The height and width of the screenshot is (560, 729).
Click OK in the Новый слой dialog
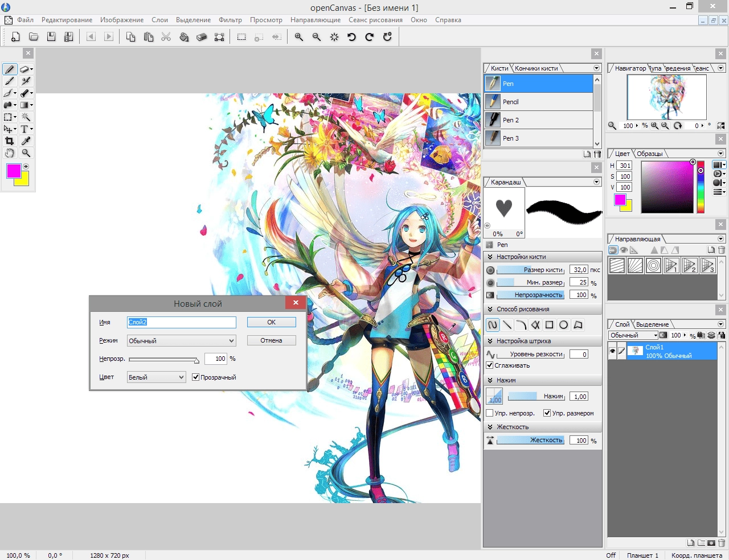click(272, 322)
